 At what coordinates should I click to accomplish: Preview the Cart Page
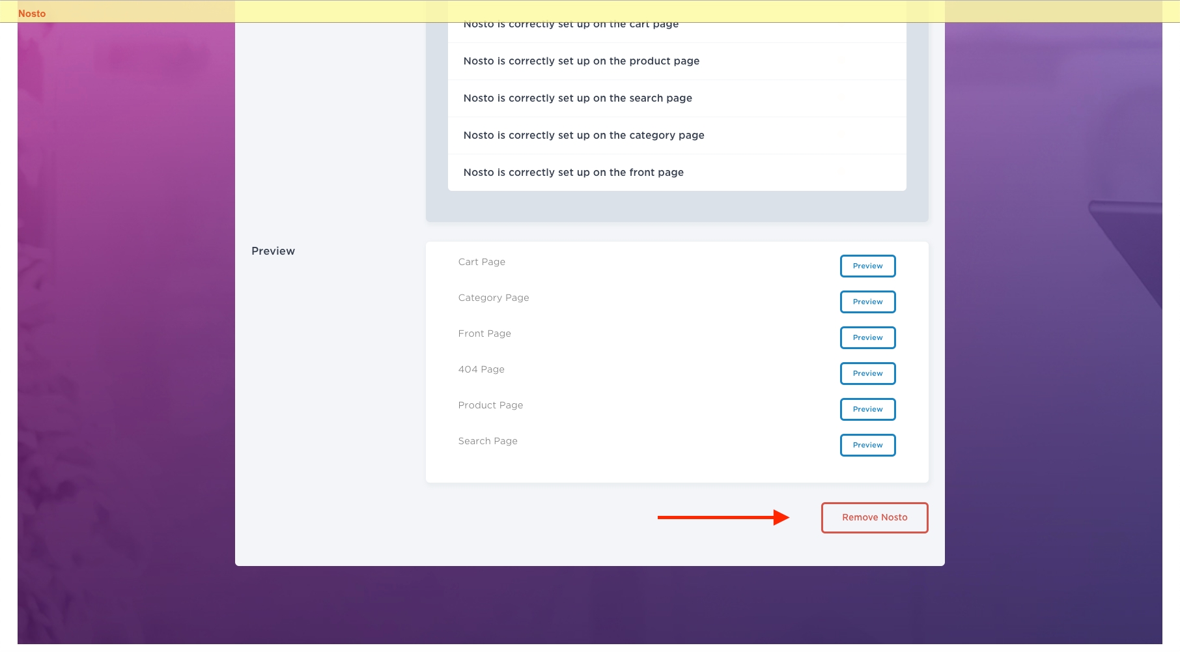(867, 266)
